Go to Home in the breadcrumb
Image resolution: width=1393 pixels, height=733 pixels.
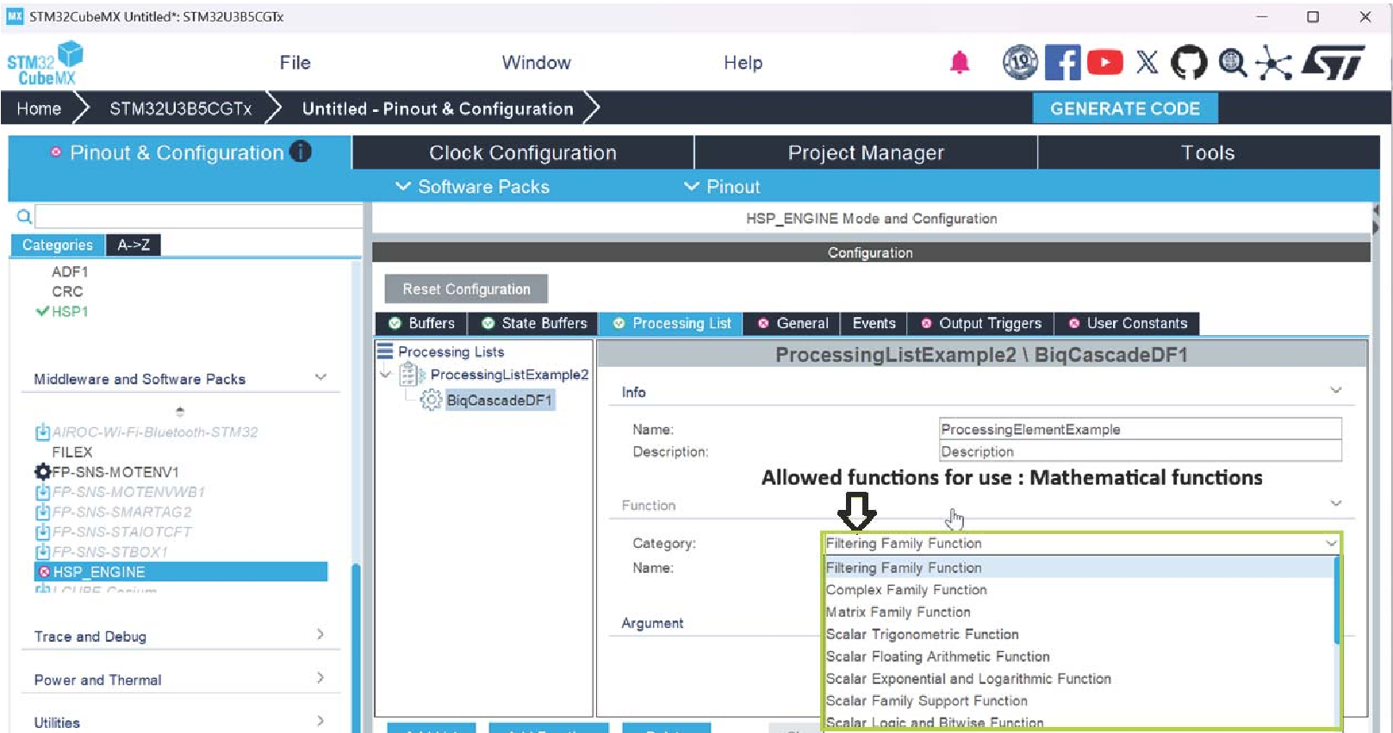pos(39,109)
